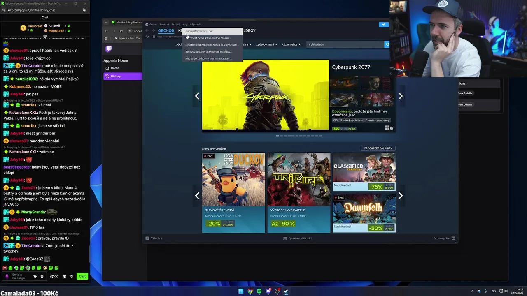
Task: Click the first View Details button
Action: point(465,93)
